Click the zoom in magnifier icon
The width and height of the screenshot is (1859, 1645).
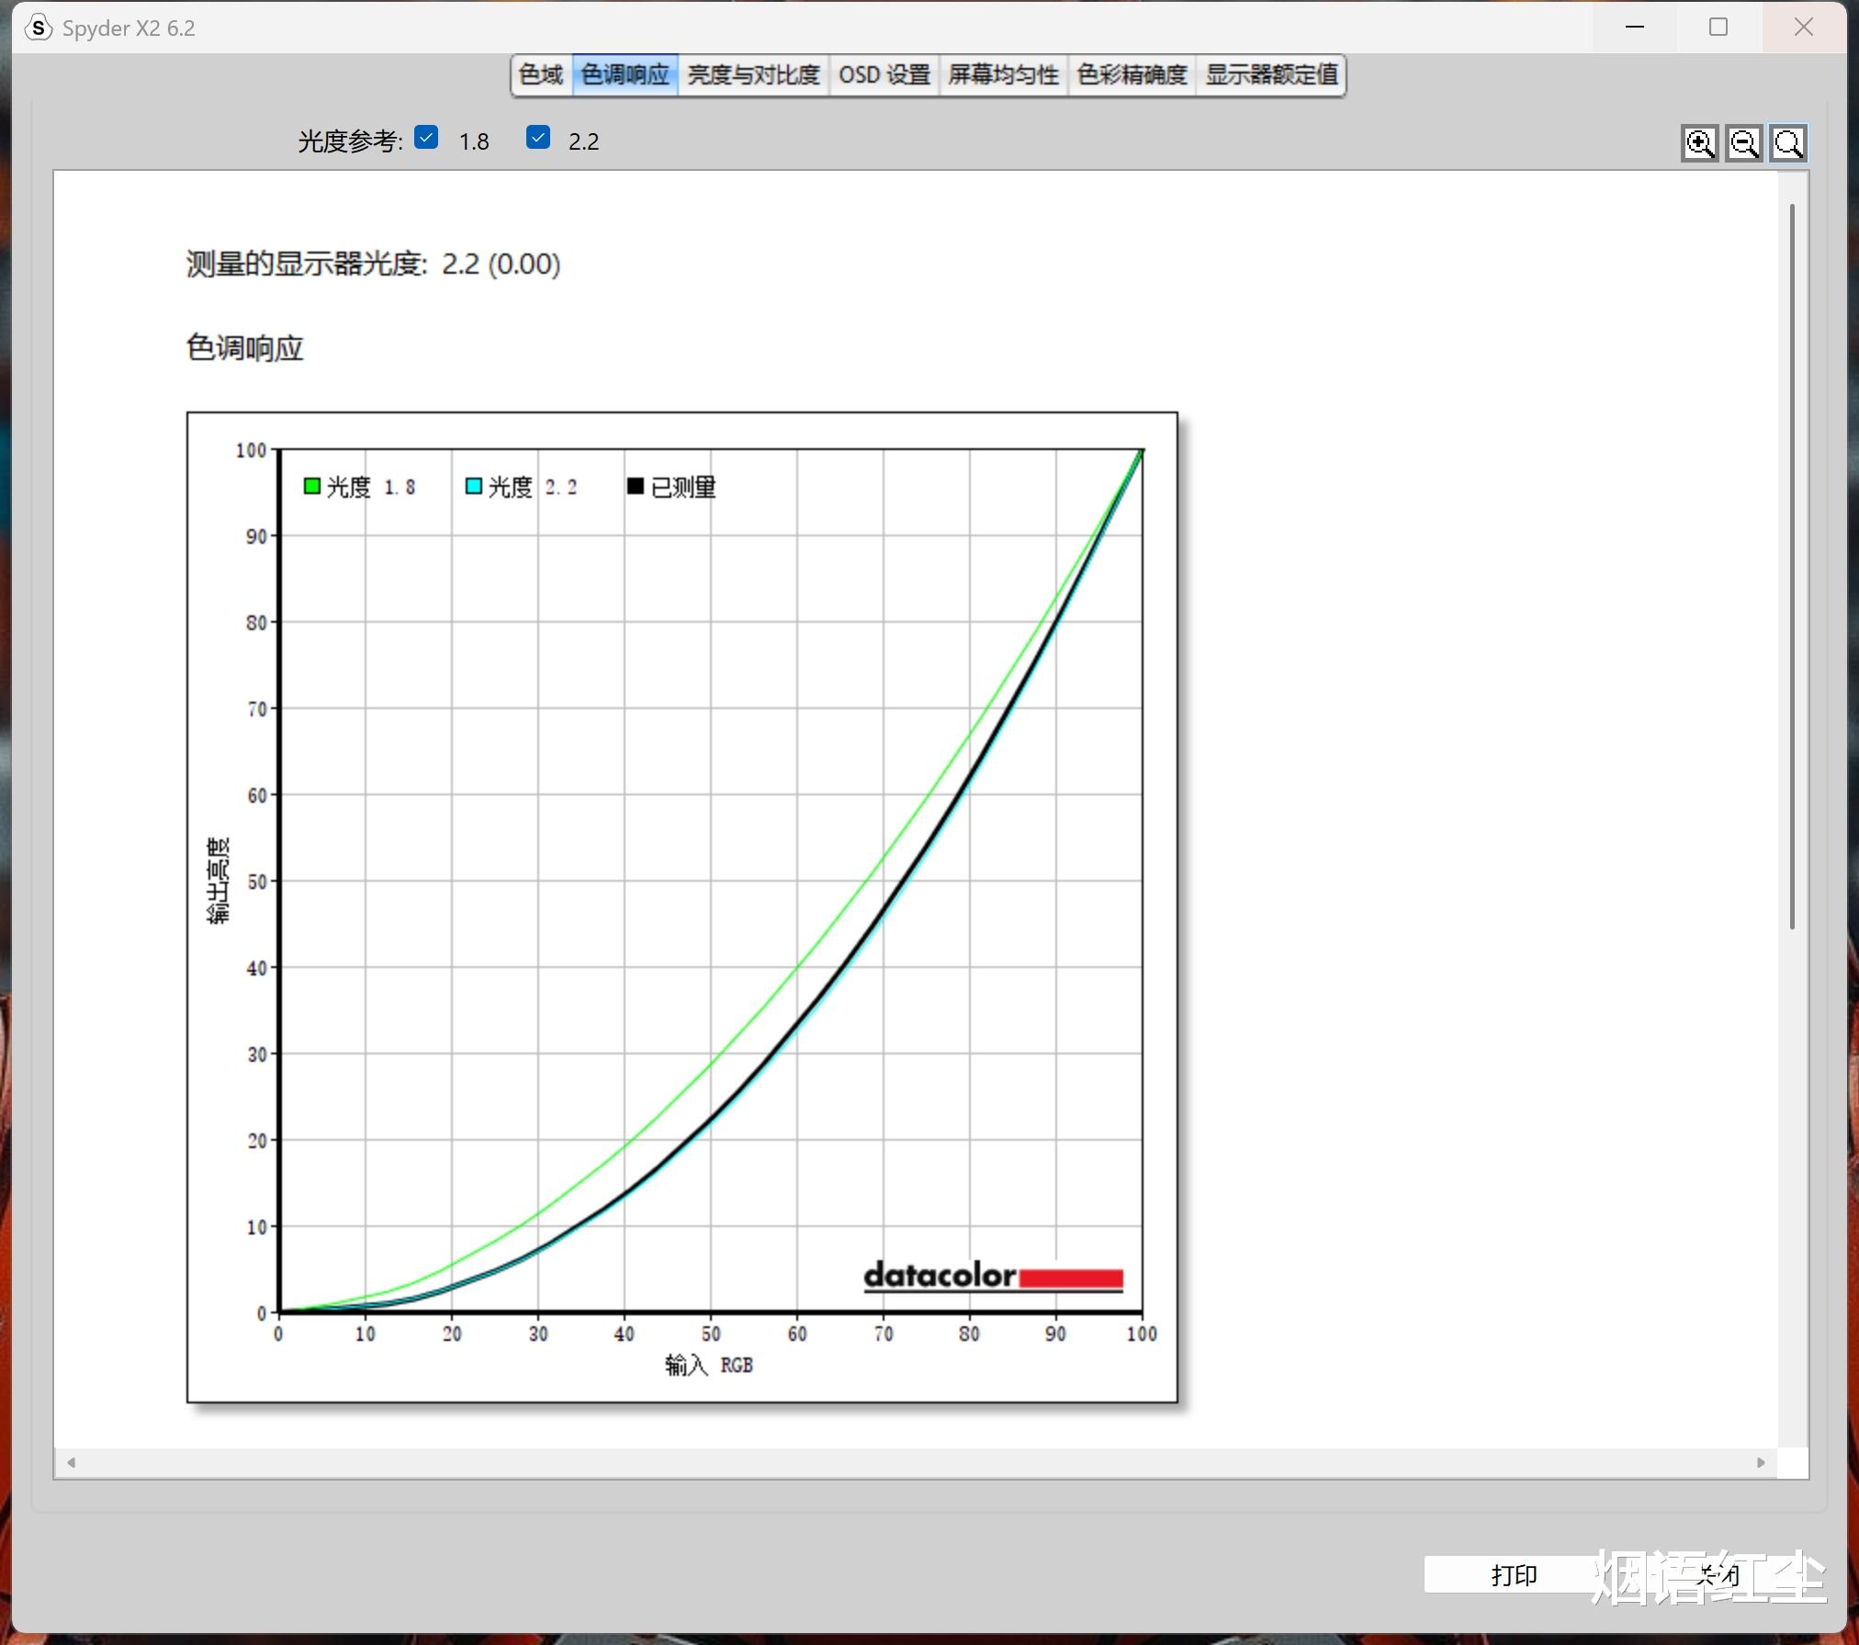pos(1699,143)
